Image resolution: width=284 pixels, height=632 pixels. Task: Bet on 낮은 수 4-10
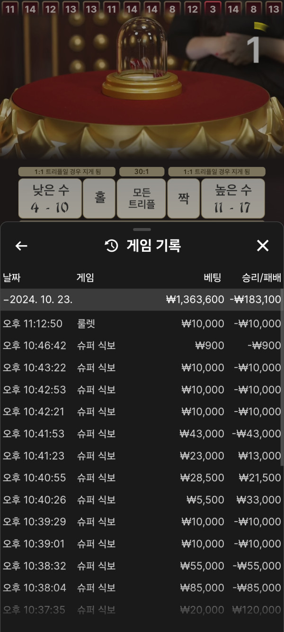[50, 198]
